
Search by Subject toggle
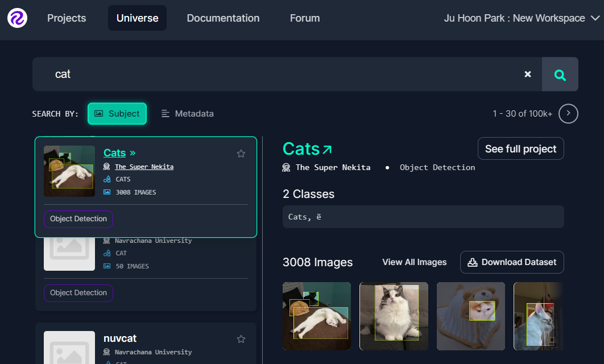pos(117,114)
